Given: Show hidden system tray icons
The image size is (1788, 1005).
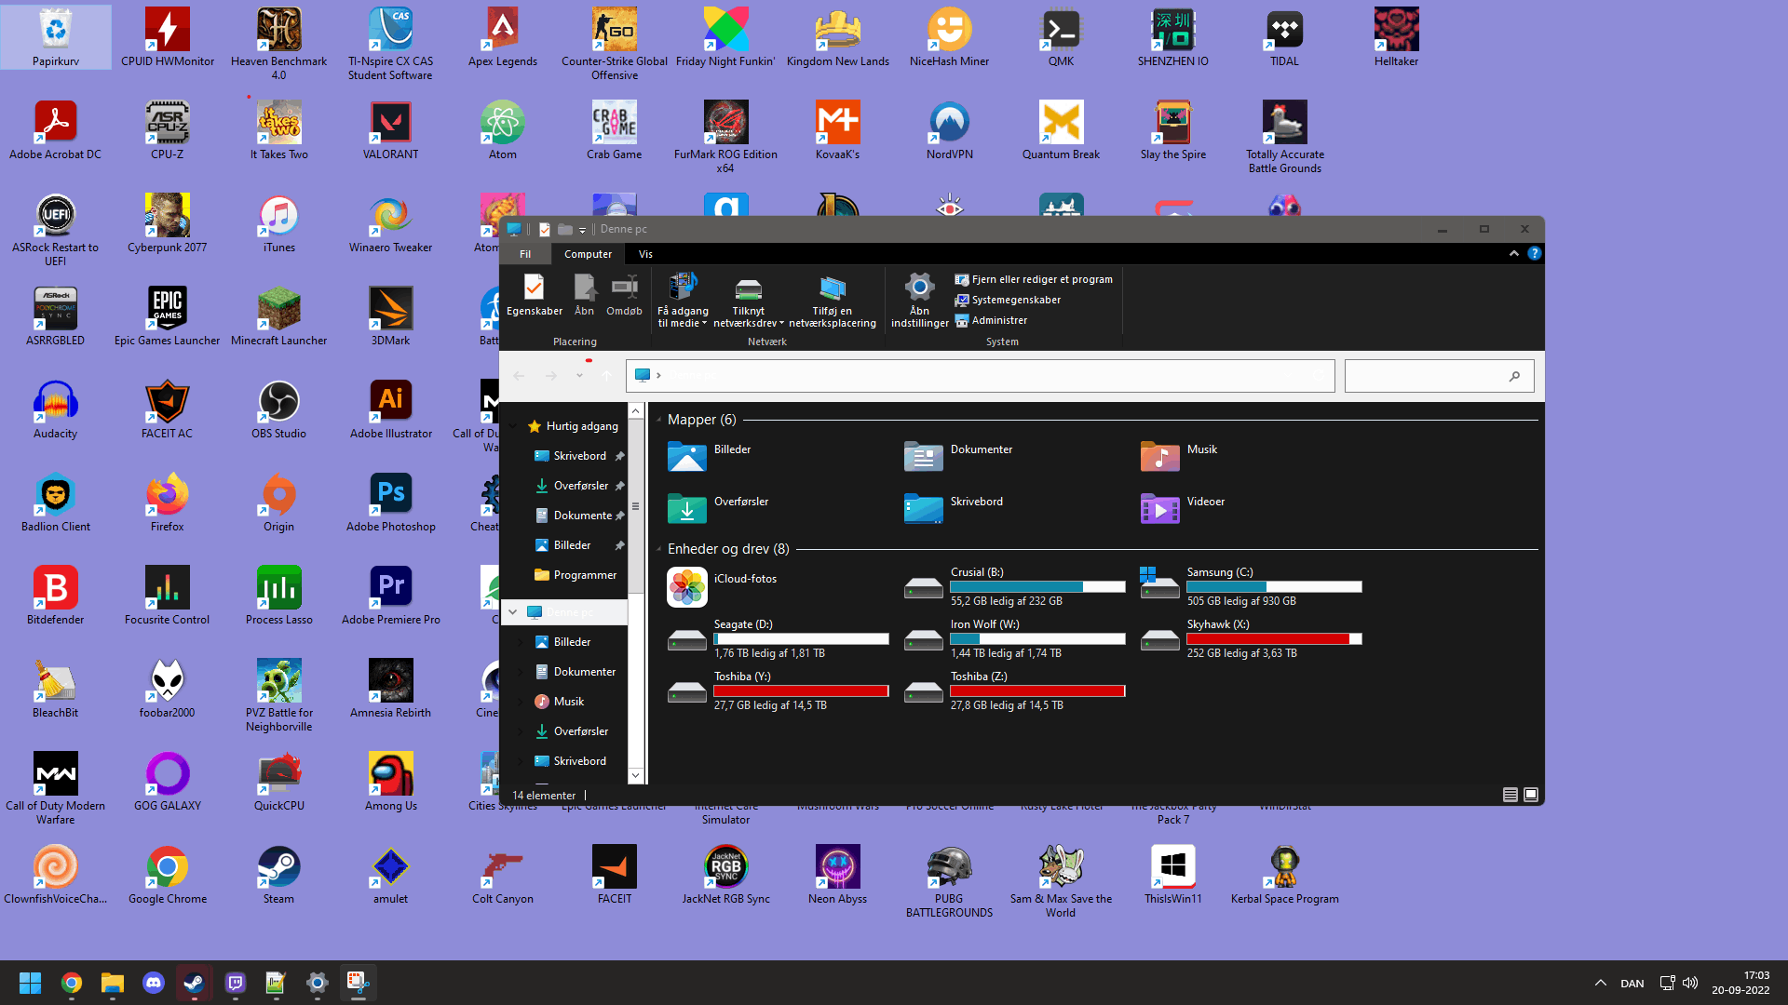Looking at the screenshot, I should tap(1600, 983).
